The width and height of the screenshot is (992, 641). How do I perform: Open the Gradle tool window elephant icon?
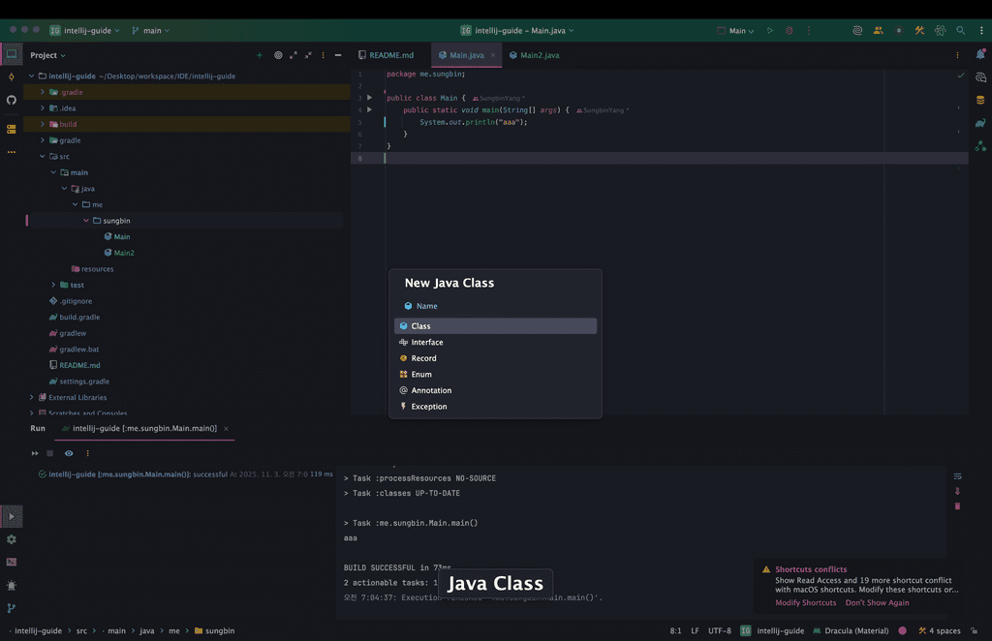coord(980,123)
